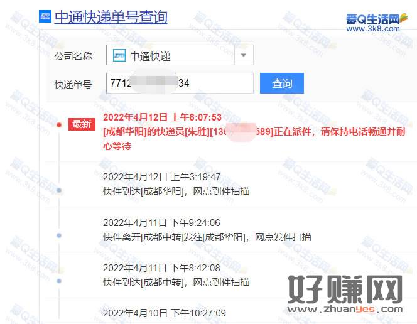Click the blue 查询 button

point(282,83)
